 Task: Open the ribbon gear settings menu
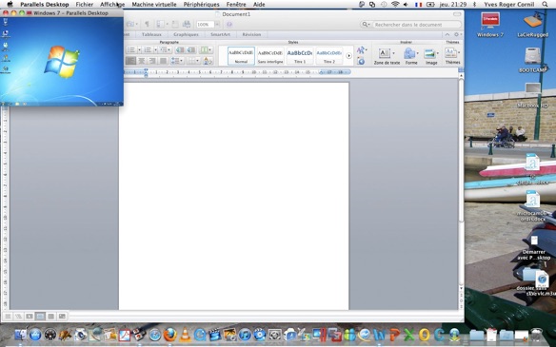pos(457,34)
